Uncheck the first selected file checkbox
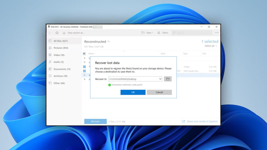 [84, 66]
